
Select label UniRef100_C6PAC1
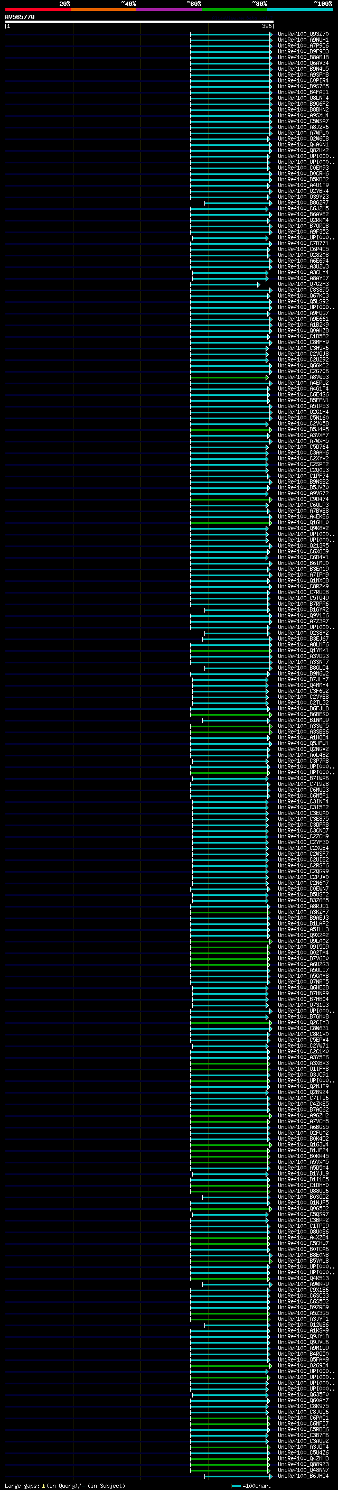pos(303,1418)
